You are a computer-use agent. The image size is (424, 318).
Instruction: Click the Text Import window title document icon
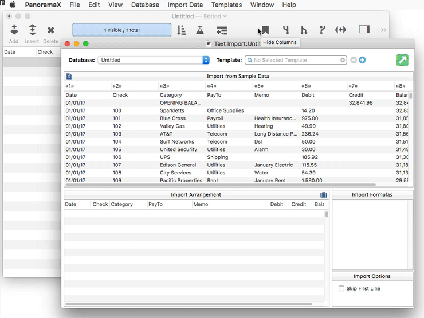209,43
